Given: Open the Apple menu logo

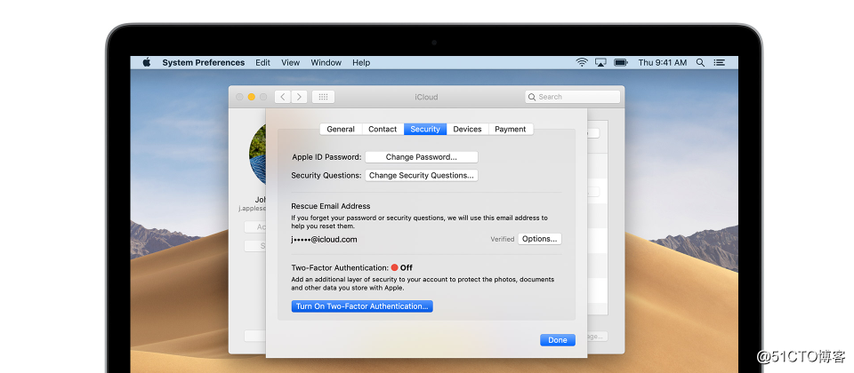Looking at the screenshot, I should (147, 62).
